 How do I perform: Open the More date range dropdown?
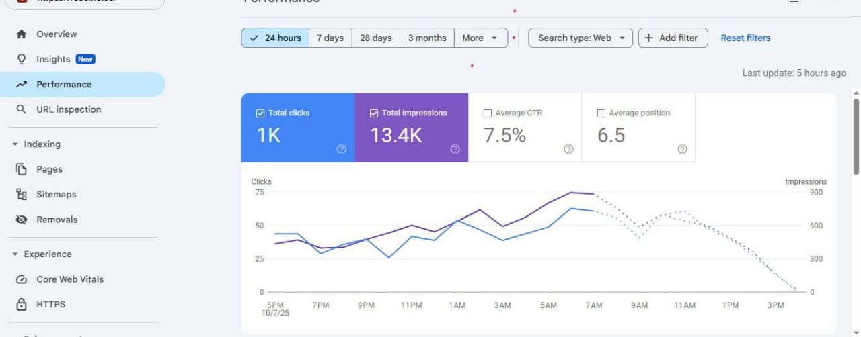(480, 38)
